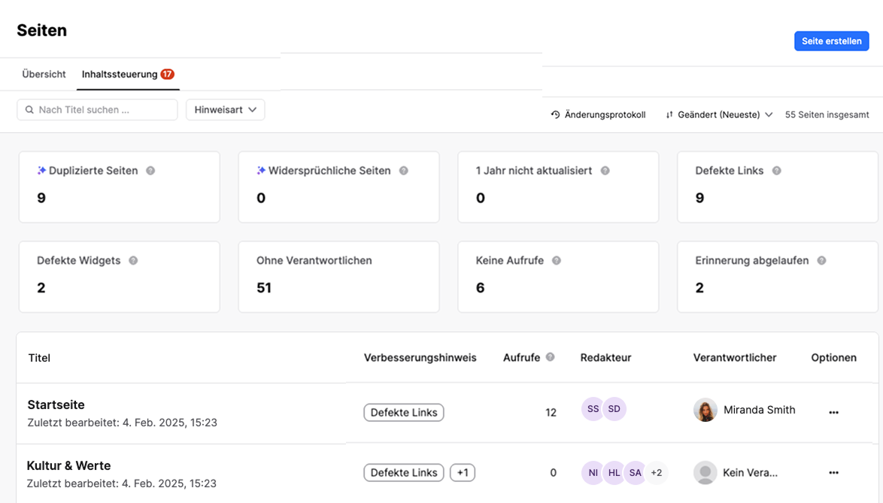The height and width of the screenshot is (503, 883).
Task: Filter by the Defekte Widgets card
Action: pos(120,277)
